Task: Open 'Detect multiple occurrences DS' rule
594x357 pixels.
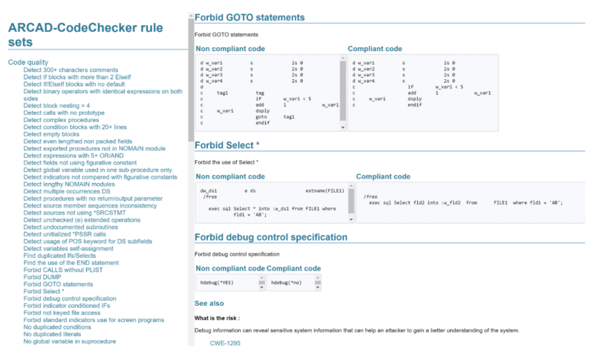Action: pos(67,192)
